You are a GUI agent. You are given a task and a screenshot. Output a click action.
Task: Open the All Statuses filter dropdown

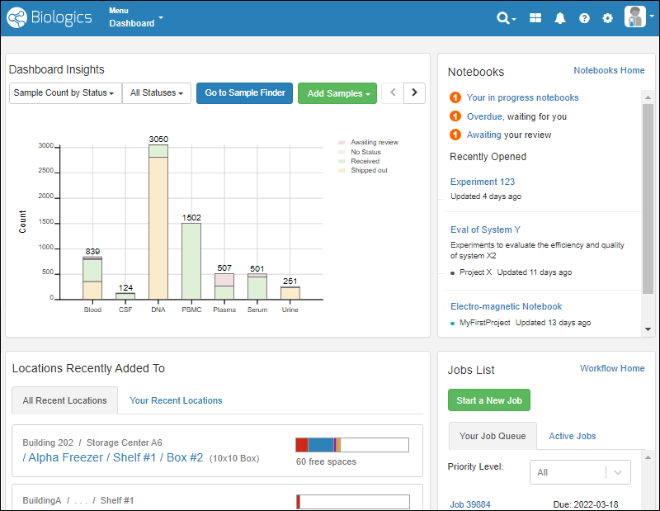coord(157,93)
